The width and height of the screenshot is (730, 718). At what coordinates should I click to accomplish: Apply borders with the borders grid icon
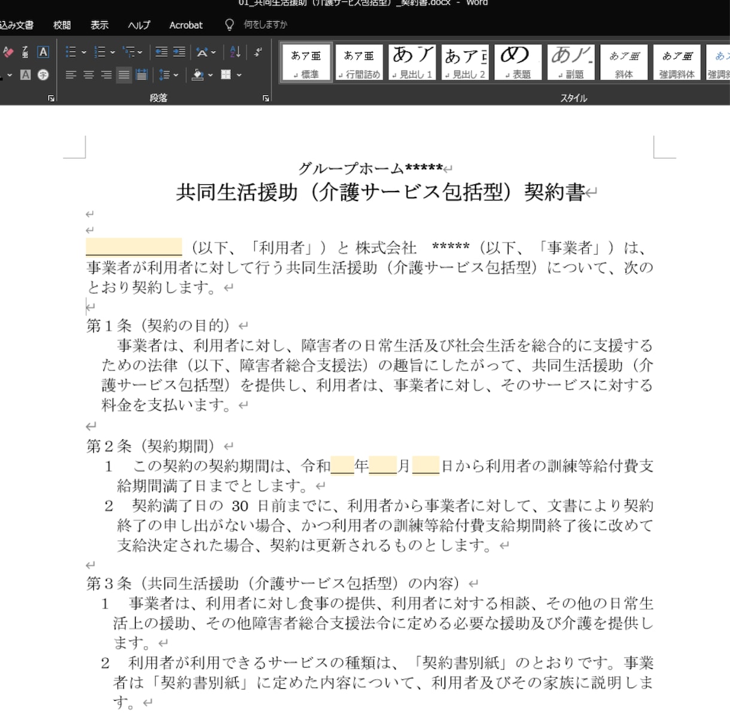coord(226,75)
